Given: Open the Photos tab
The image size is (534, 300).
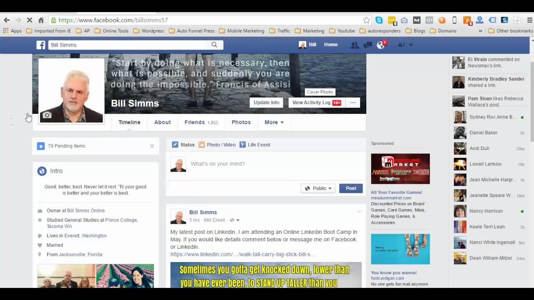Looking at the screenshot, I should (241, 122).
